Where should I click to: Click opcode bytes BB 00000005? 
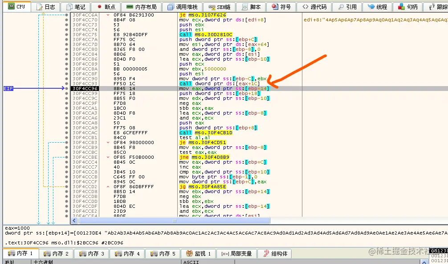coord(130,69)
